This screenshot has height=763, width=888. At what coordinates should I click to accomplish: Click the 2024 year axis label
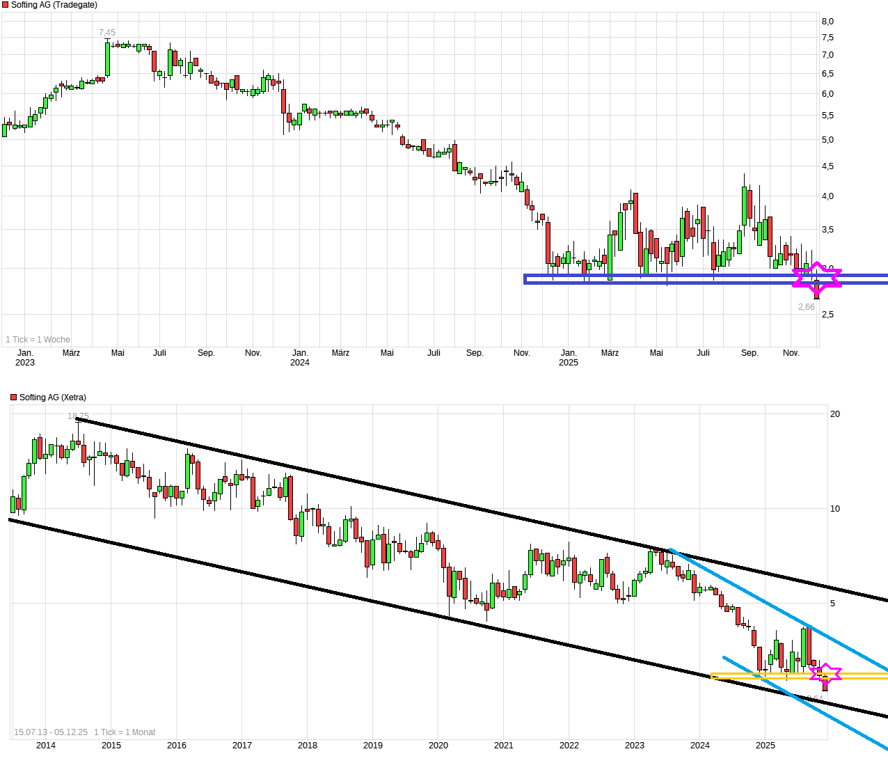click(x=699, y=746)
